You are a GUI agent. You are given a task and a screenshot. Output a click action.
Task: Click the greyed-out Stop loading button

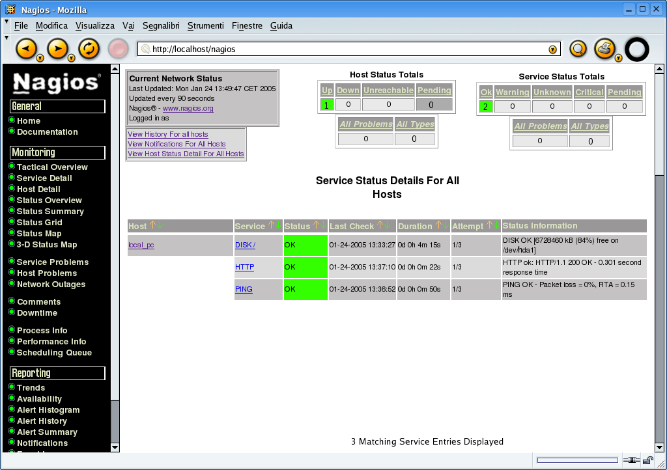pyautogui.click(x=119, y=49)
